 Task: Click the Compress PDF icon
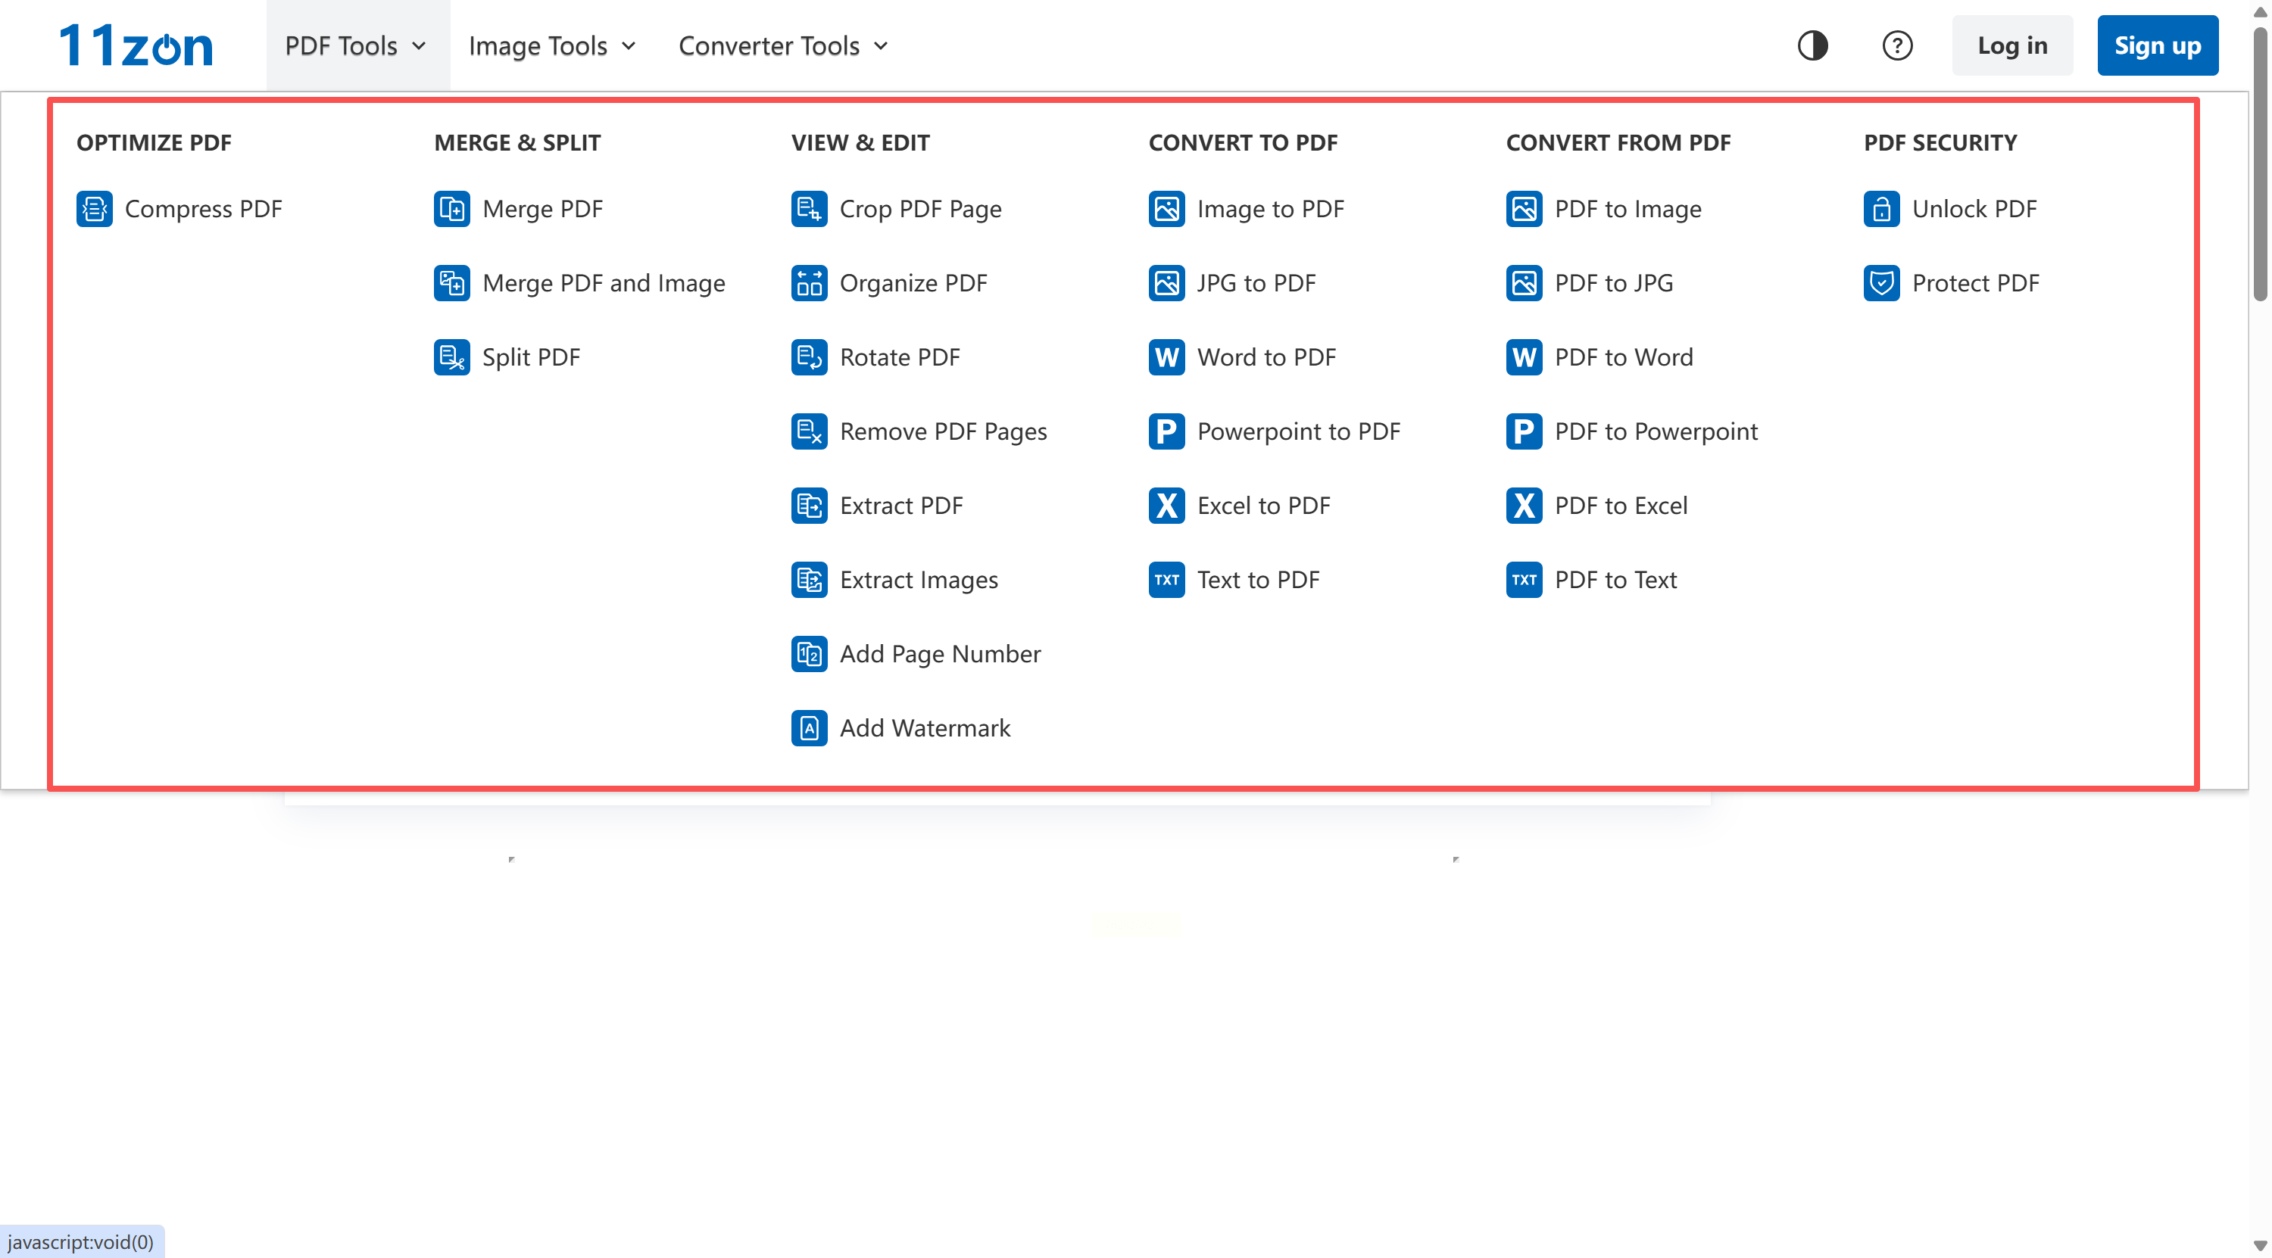pyautogui.click(x=93, y=209)
